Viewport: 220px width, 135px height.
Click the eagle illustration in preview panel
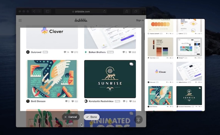160,96
